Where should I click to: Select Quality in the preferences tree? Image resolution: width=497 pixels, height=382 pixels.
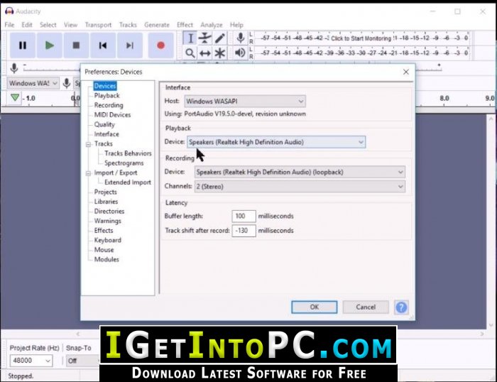(x=104, y=124)
